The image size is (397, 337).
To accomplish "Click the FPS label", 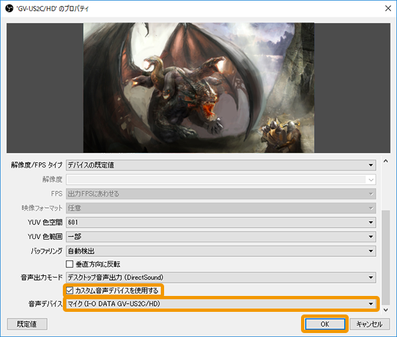I will click(57, 194).
